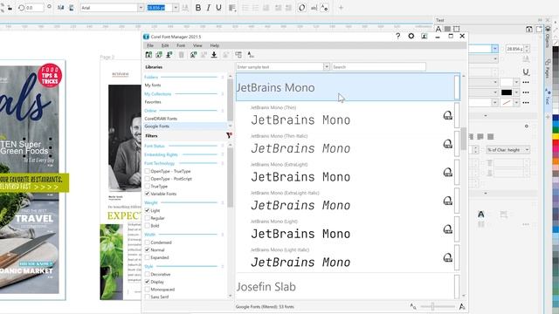Click the red Clear filters funnel icon

(229, 135)
